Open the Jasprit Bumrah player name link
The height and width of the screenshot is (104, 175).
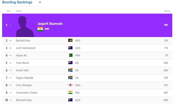pos(50,23)
